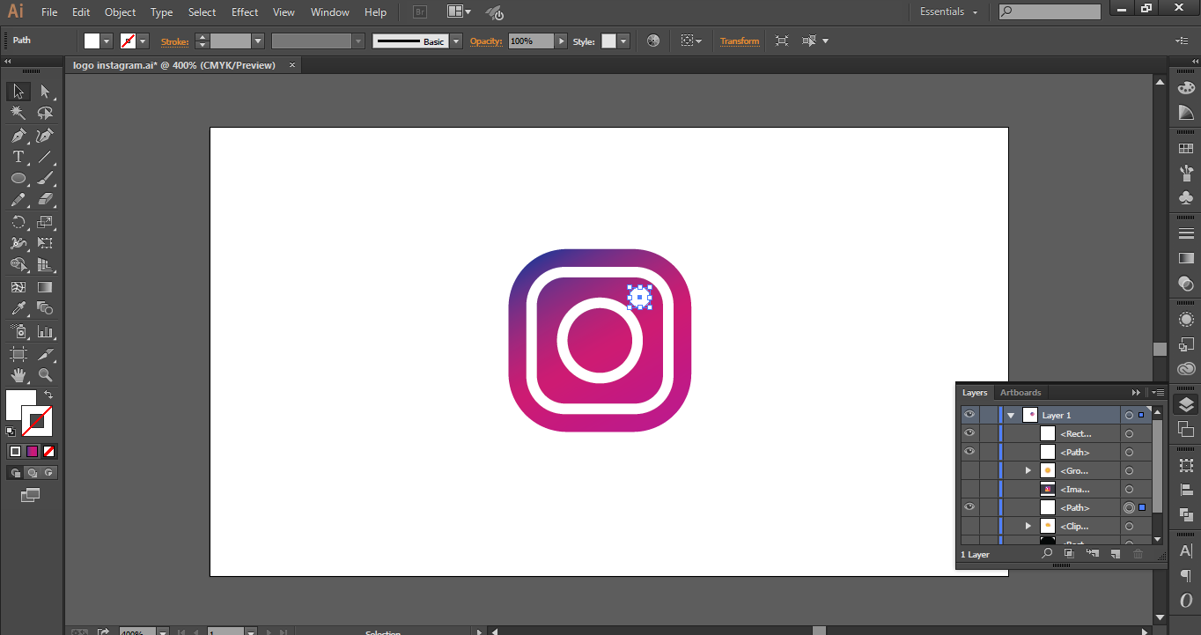Choose the Direct Selection tool
Viewport: 1201px width, 635px height.
(45, 92)
